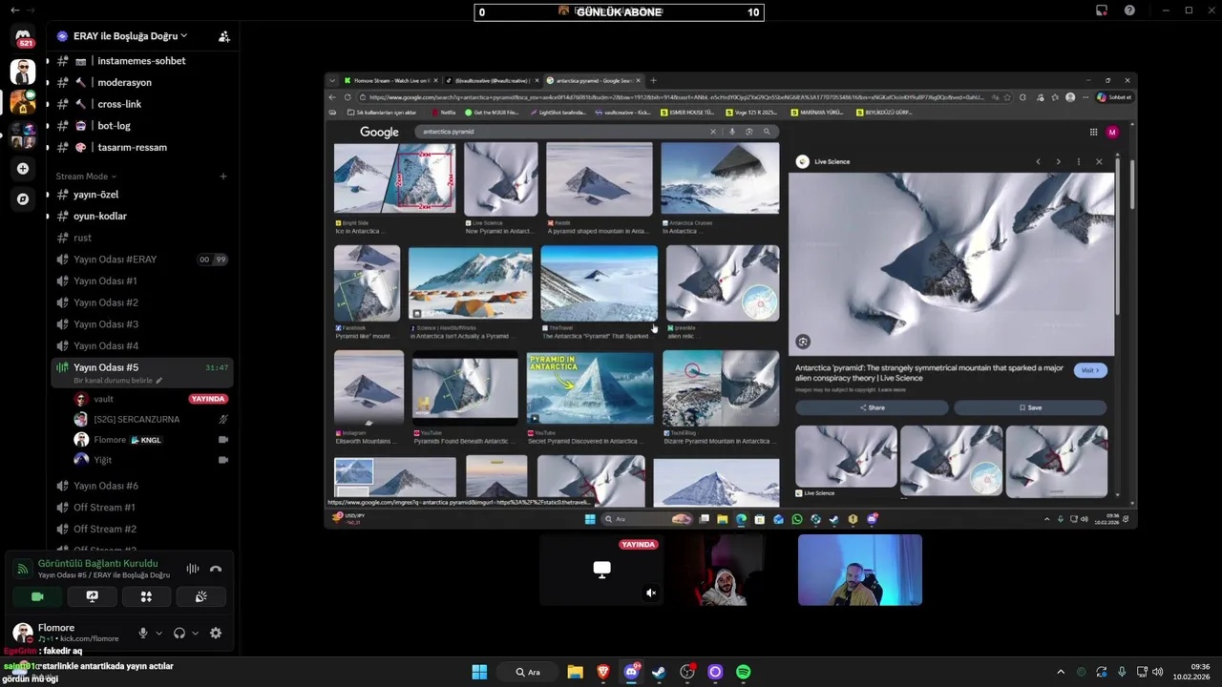Open soundboard button in voice panel
The width and height of the screenshot is (1222, 687).
pyautogui.click(x=200, y=596)
